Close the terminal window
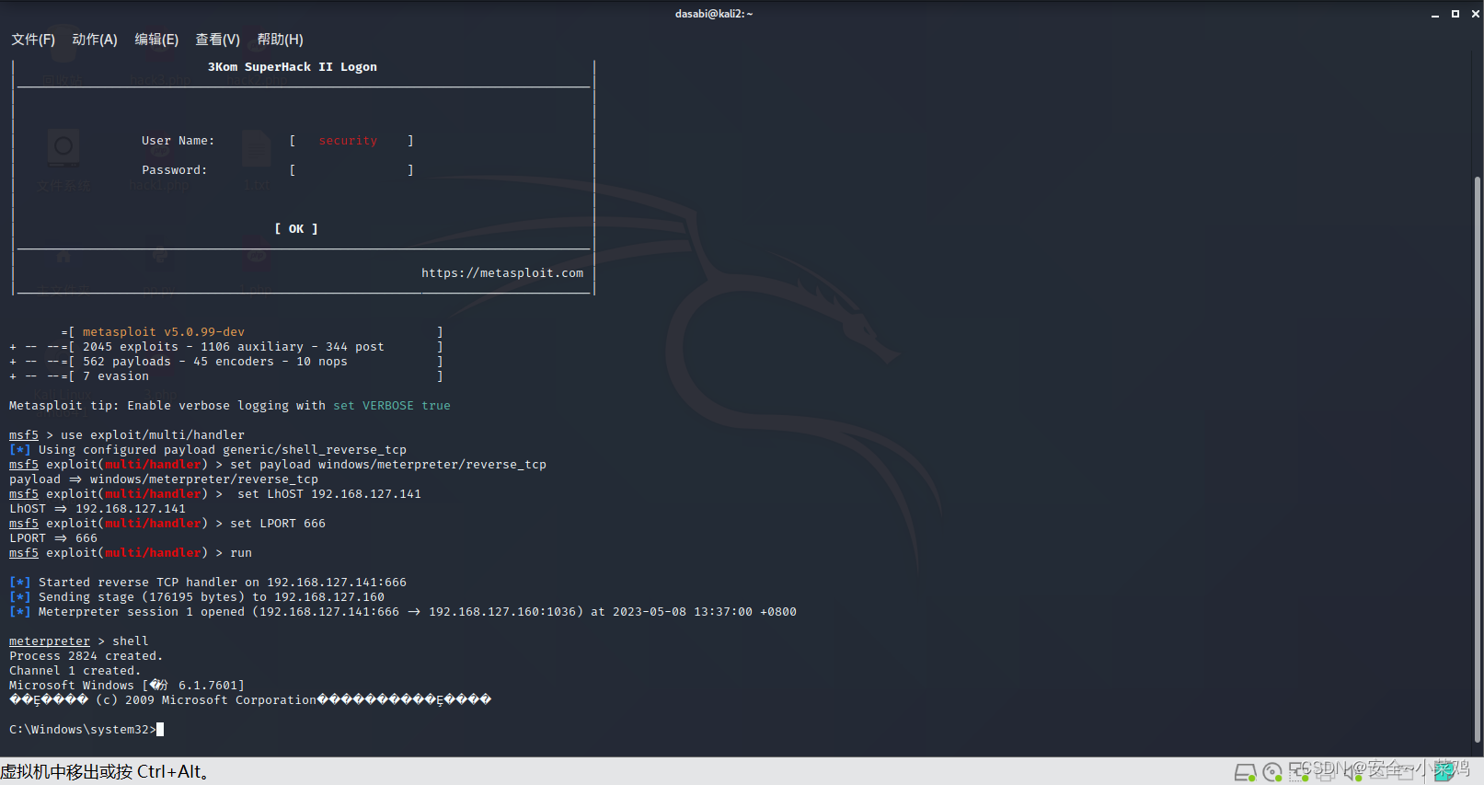Screen dimensions: 1484x785 tap(1475, 14)
